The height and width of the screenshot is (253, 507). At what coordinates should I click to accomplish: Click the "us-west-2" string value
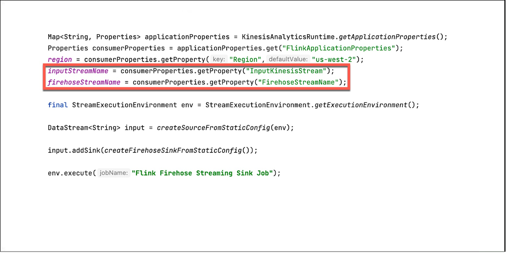click(334, 59)
